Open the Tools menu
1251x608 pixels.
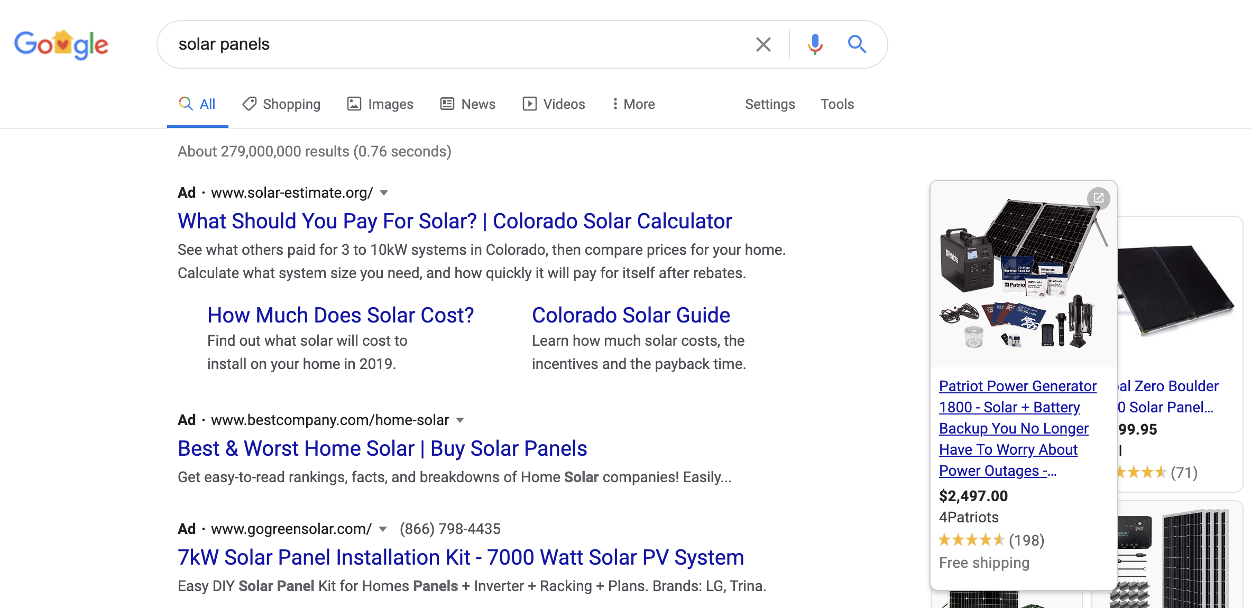836,104
